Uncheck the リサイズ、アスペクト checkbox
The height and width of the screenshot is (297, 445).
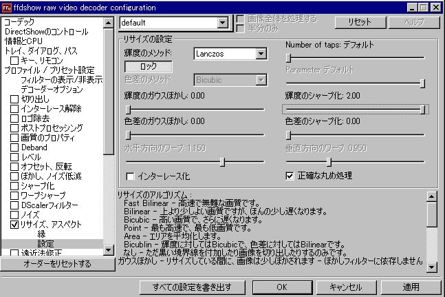pyautogui.click(x=14, y=225)
